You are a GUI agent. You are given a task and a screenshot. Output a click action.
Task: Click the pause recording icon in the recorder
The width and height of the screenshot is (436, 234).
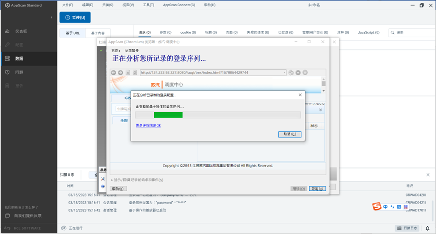pyautogui.click(x=305, y=72)
